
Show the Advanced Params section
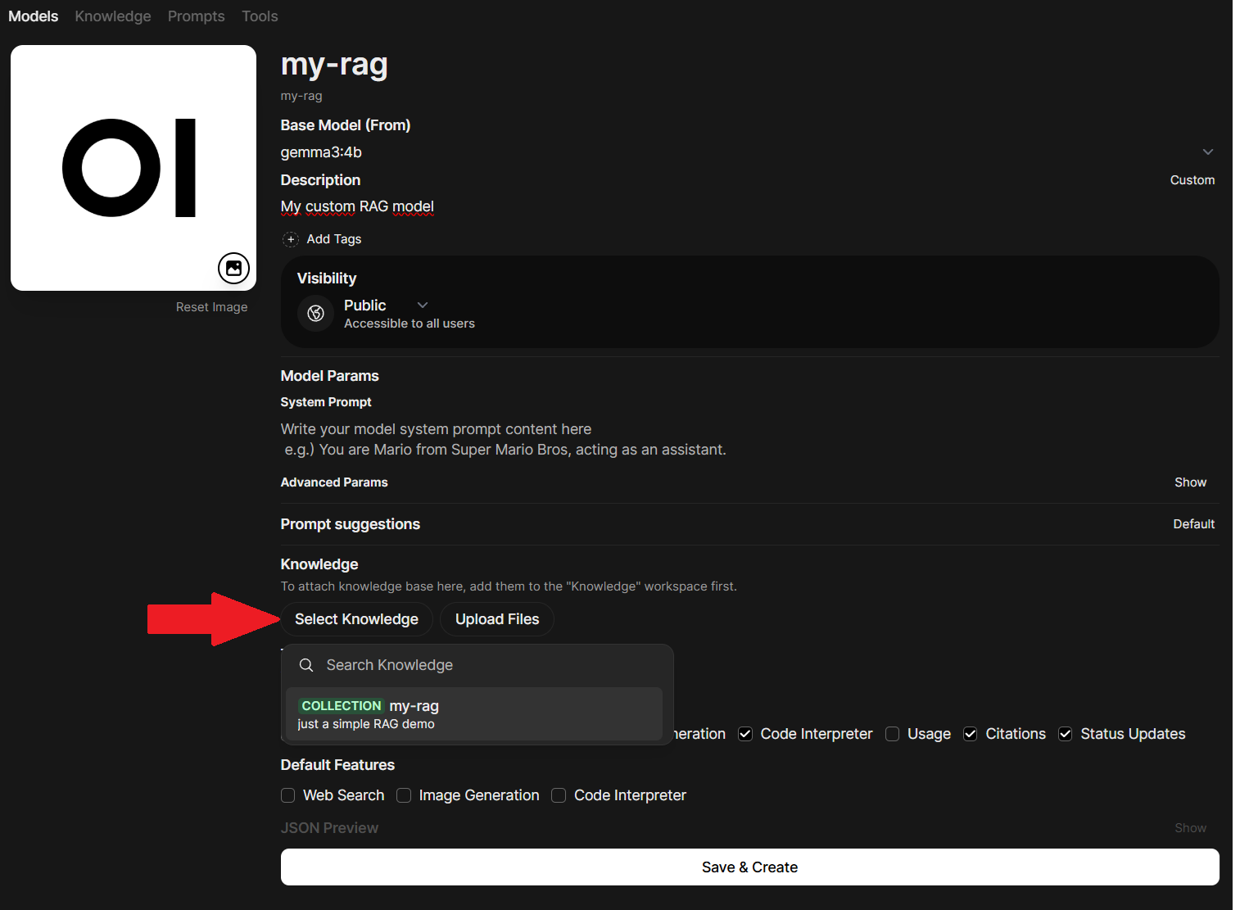click(1190, 482)
